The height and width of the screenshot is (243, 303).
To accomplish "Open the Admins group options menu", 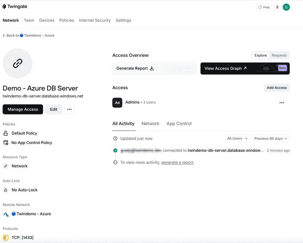I will [282, 103].
